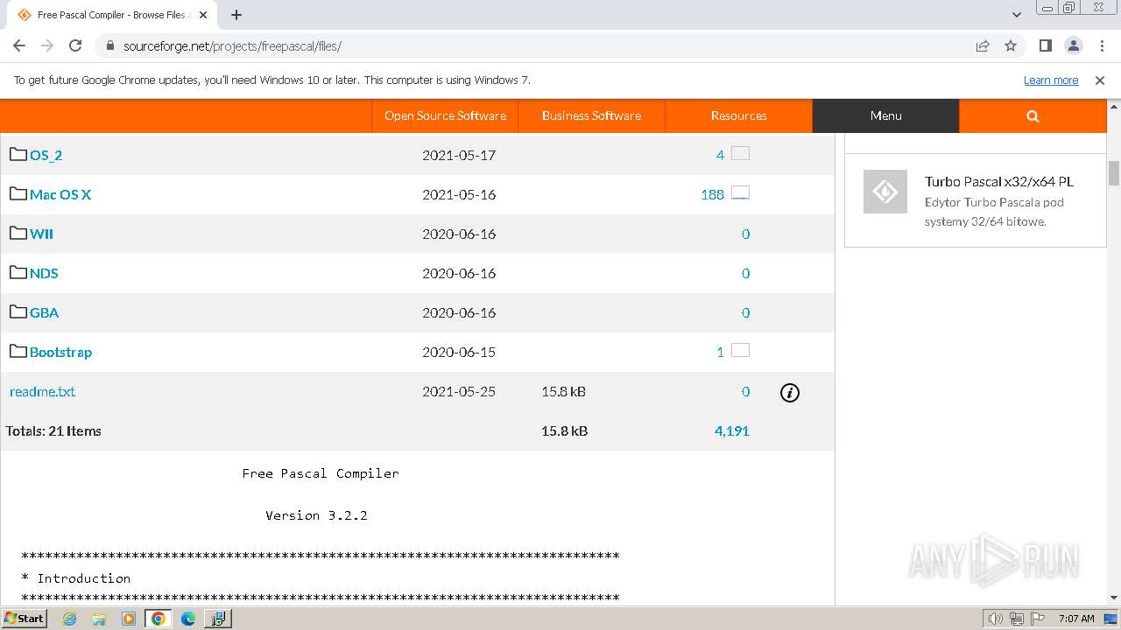Open the tab search dropdown
Viewport: 1121px width, 630px height.
pyautogui.click(x=1017, y=15)
